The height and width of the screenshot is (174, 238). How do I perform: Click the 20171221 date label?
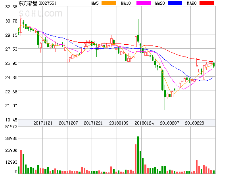click(93, 123)
